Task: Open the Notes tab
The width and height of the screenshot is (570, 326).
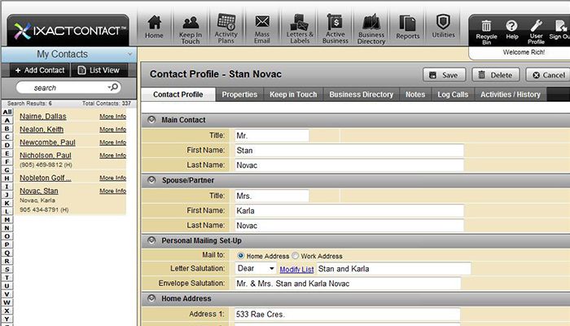Action: pyautogui.click(x=415, y=95)
